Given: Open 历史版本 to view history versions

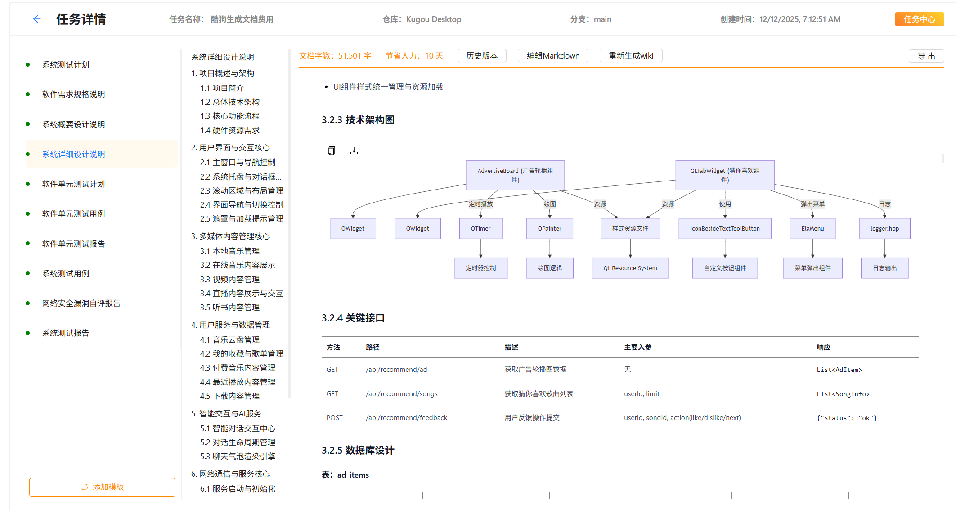Looking at the screenshot, I should tap(481, 55).
